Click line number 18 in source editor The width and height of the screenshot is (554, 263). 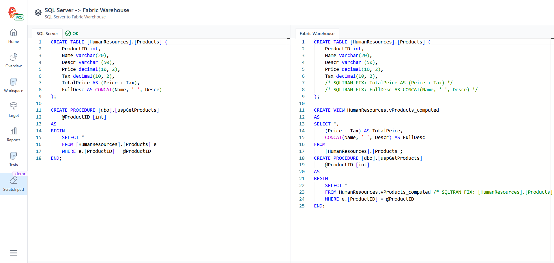pyautogui.click(x=39, y=158)
